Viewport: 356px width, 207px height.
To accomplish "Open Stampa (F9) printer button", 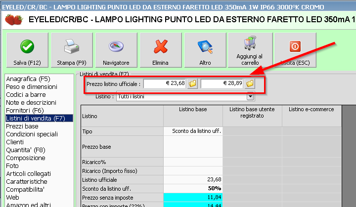I will pyautogui.click(x=72, y=50).
